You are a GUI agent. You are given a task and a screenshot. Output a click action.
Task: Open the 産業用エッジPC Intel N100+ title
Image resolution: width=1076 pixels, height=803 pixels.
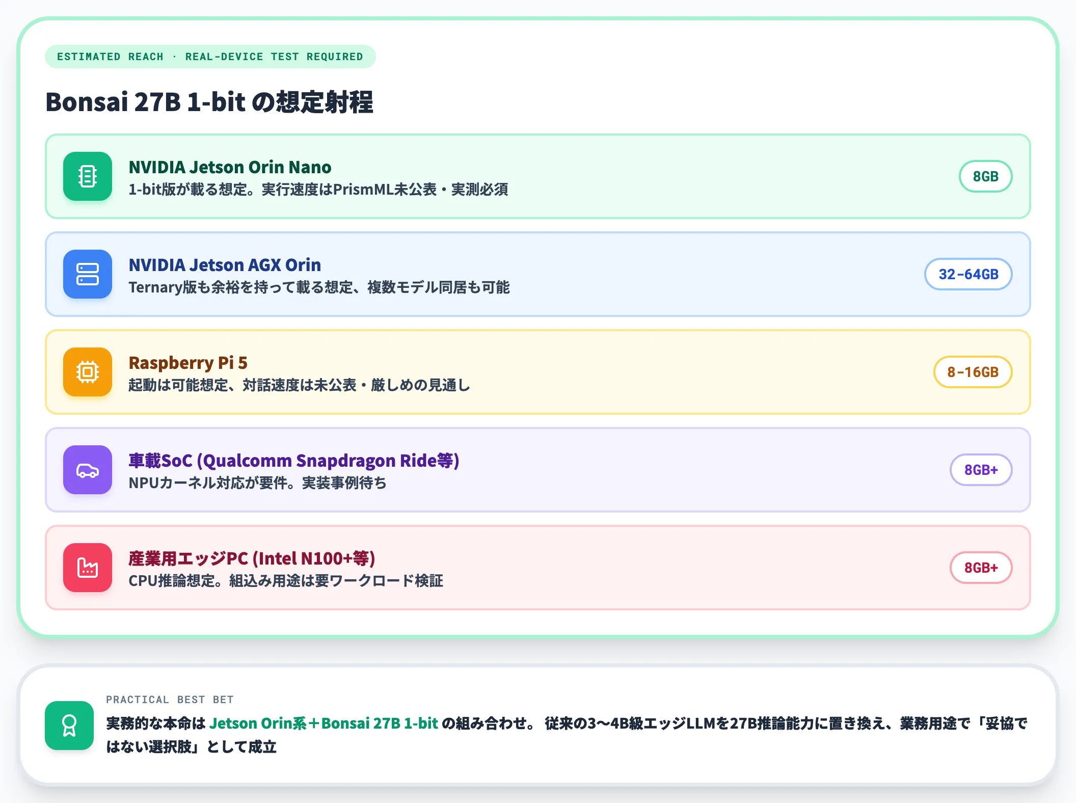[252, 558]
